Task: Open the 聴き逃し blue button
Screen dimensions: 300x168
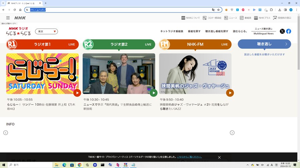Action: [x=264, y=44]
